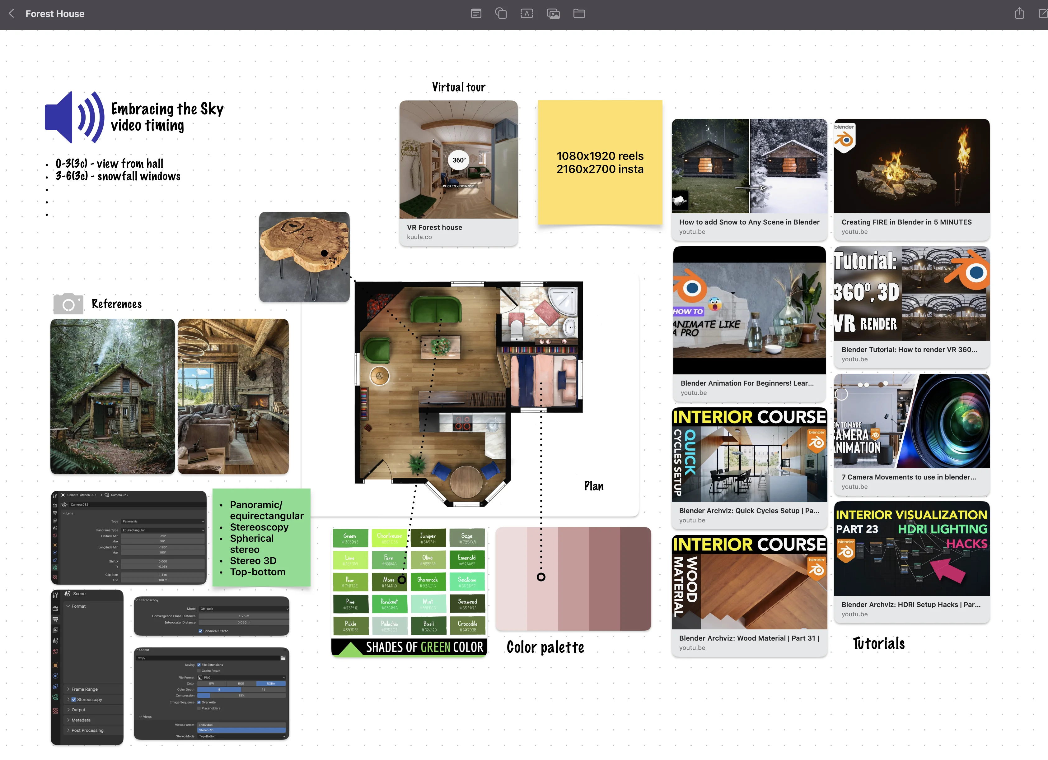1048x760 pixels.
Task: Insert a photo via the media toolbar icon
Action: (x=553, y=13)
